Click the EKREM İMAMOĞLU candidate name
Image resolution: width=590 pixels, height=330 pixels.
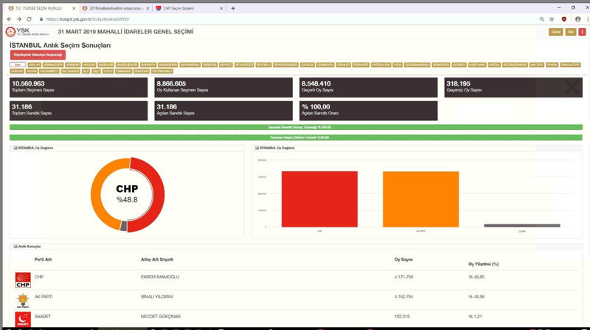point(160,277)
